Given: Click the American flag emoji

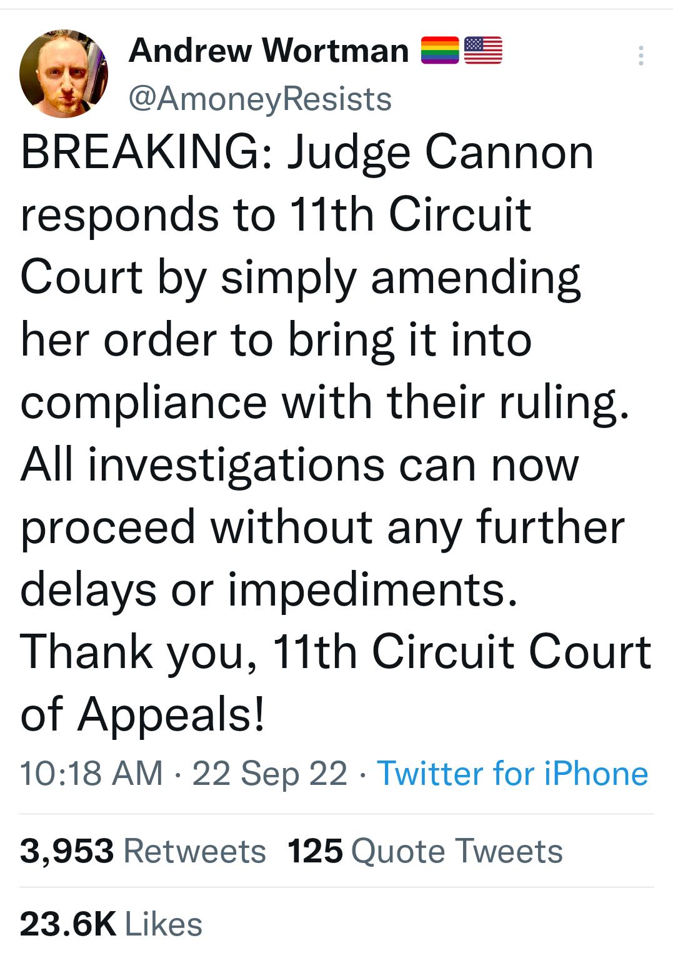Looking at the screenshot, I should click(482, 51).
